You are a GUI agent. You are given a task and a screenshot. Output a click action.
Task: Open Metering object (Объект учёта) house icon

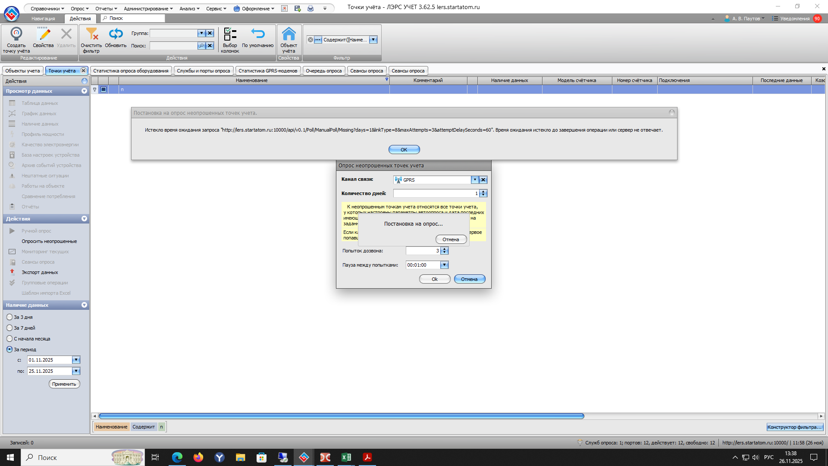tap(289, 34)
